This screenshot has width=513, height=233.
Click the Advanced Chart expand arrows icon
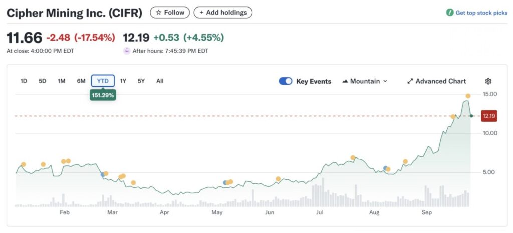(x=410, y=81)
